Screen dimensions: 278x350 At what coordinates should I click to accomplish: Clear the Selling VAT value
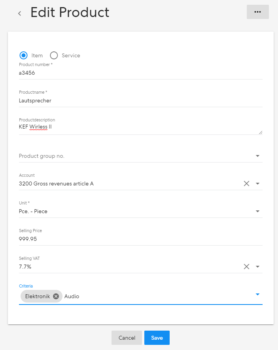[x=246, y=267]
